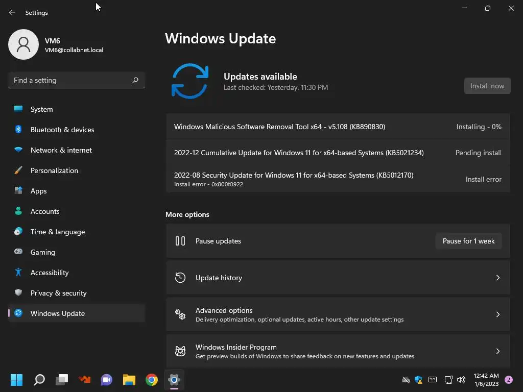Click the Install now button
523x392 pixels.
pos(487,86)
